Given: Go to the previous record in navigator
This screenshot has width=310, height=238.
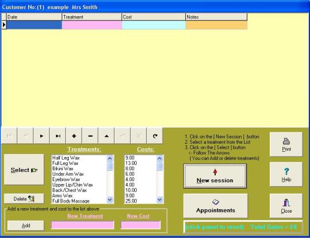Looking at the screenshot, I should click(25, 136).
